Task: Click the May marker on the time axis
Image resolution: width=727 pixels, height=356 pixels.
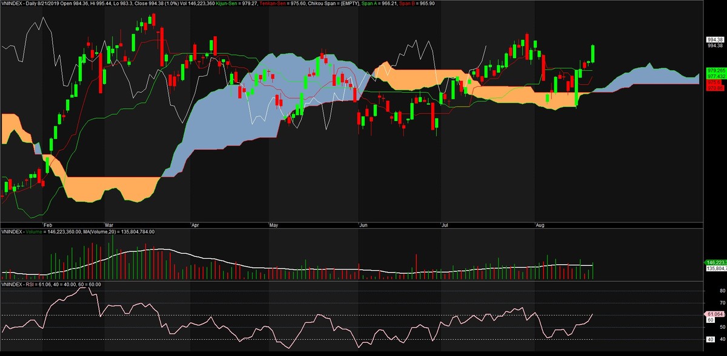Action: 273,224
